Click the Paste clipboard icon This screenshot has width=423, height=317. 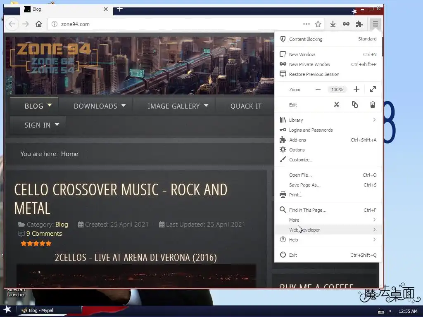coord(373,104)
